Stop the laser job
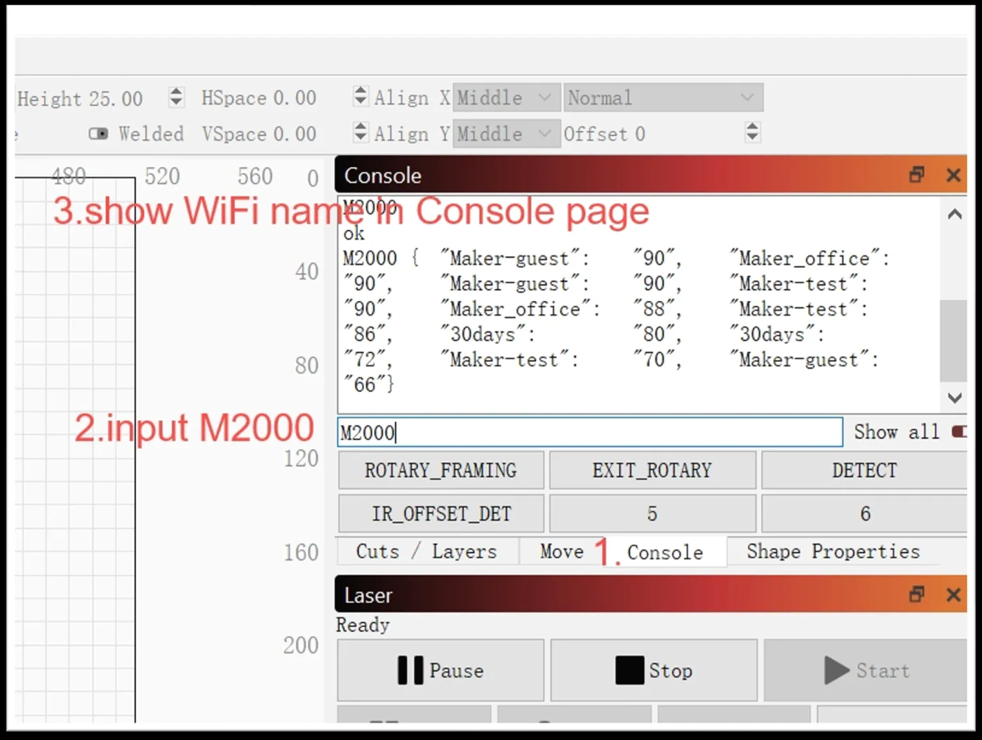This screenshot has width=982, height=740. click(x=654, y=671)
